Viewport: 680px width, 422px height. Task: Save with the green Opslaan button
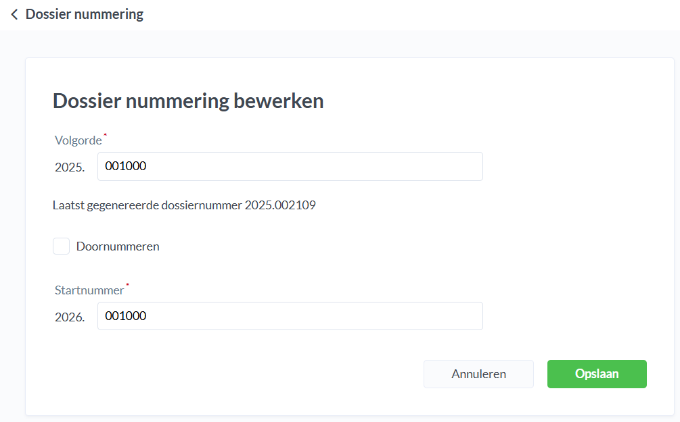pyautogui.click(x=597, y=374)
